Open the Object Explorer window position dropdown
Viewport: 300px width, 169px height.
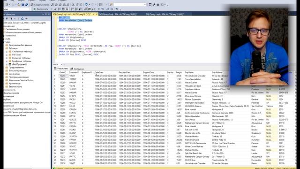coord(43,15)
